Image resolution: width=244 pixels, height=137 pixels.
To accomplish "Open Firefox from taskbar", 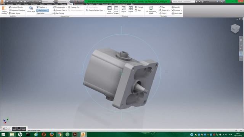I will pos(52,134).
